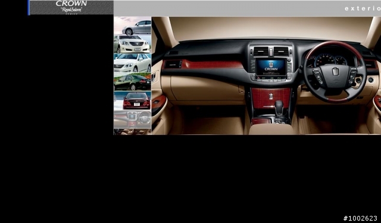Select white Crown front three-quarter thumbnail
Image resolution: width=381 pixels, height=223 pixels.
pos(132,63)
